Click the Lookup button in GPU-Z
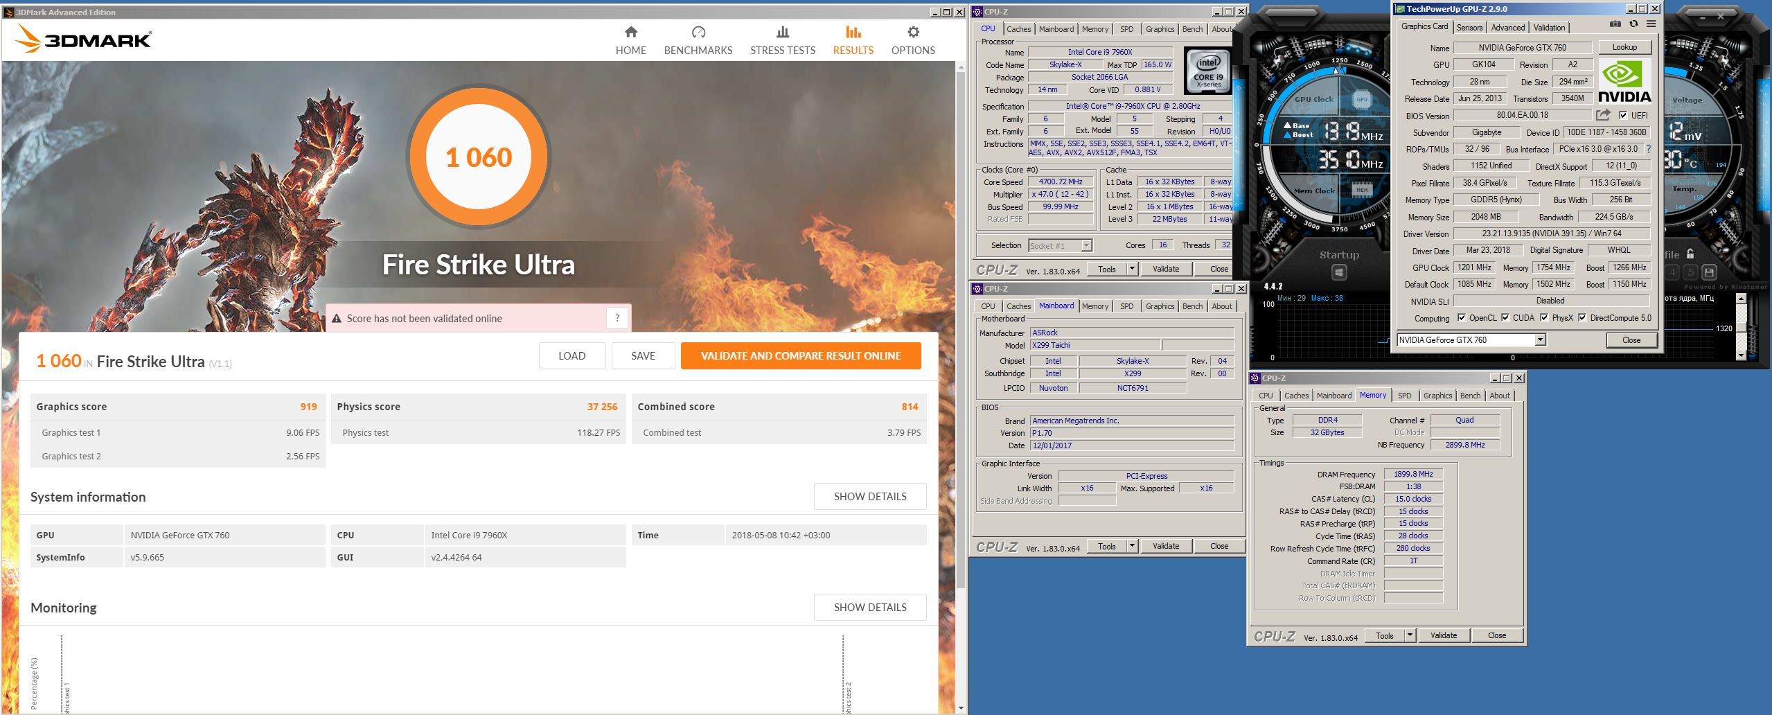Viewport: 1772px width, 715px height. [1624, 47]
